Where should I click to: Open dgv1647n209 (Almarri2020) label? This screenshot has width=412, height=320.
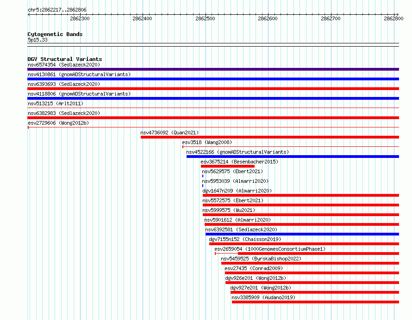237,191
